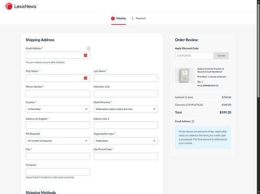Focus the Company input field
This screenshot has height=194, width=260.
(x=58, y=172)
